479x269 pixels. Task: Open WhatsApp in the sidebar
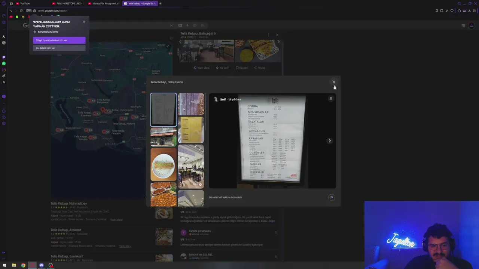point(4,64)
